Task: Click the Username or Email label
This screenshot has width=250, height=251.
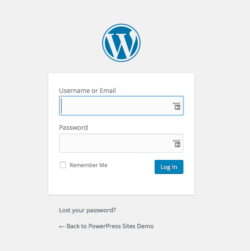Action: click(88, 91)
